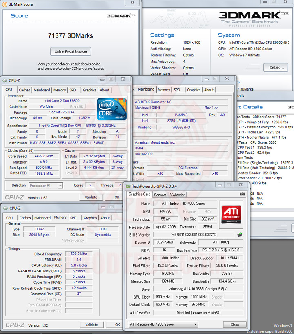The image size is (294, 334).
Task: Click Close button in GPU-Z
Action: [235, 325]
